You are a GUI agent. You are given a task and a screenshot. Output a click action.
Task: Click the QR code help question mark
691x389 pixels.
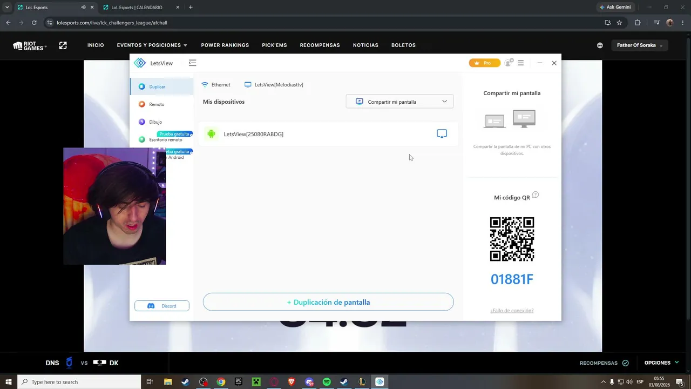point(536,195)
